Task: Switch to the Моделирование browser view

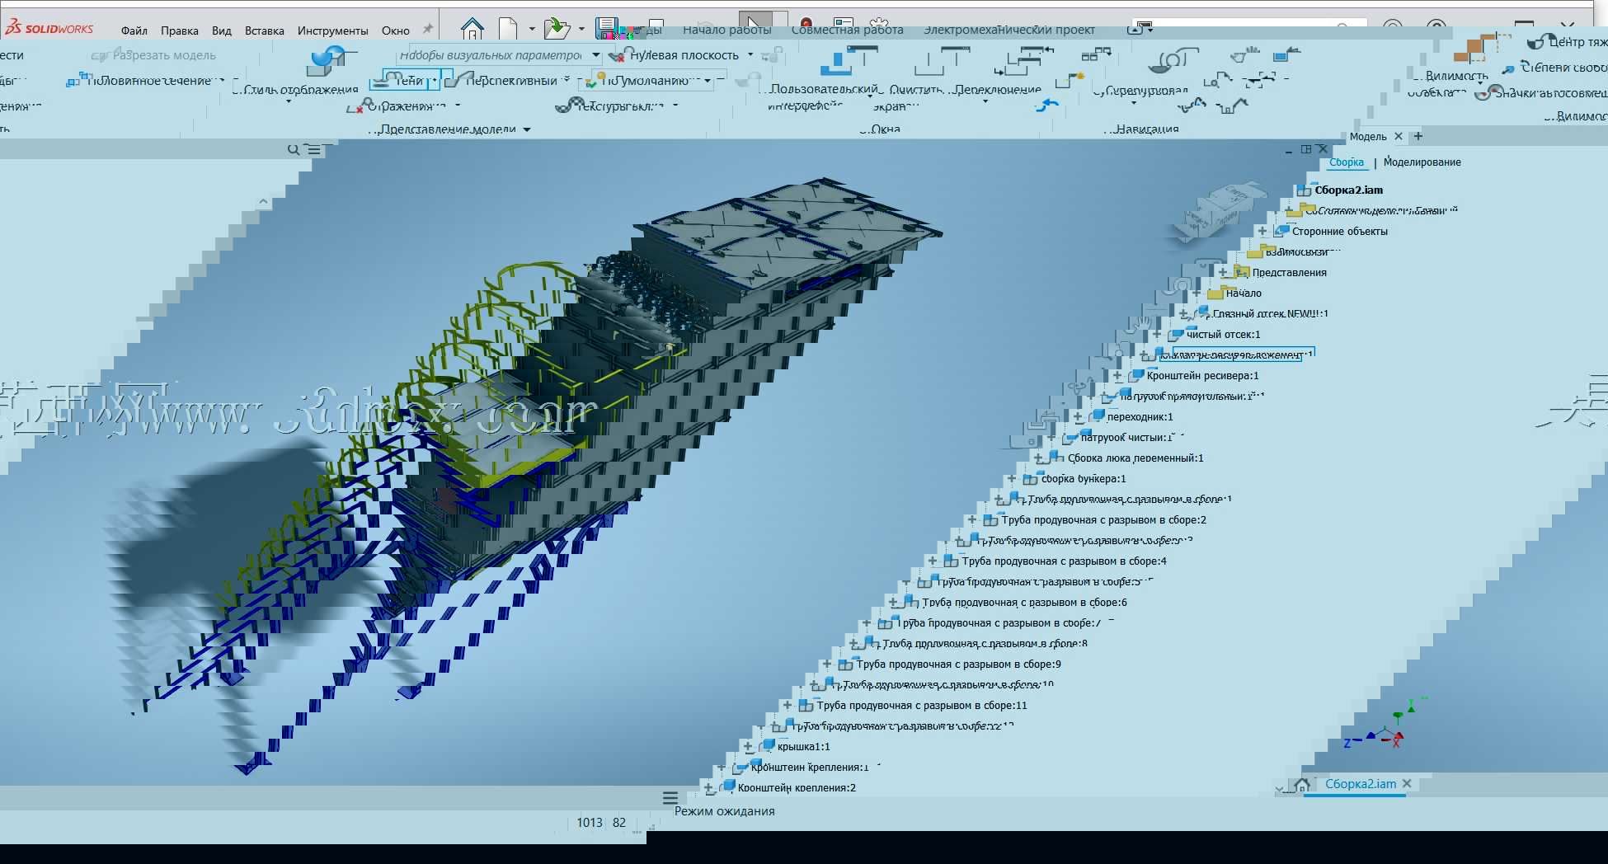Action: click(x=1422, y=162)
